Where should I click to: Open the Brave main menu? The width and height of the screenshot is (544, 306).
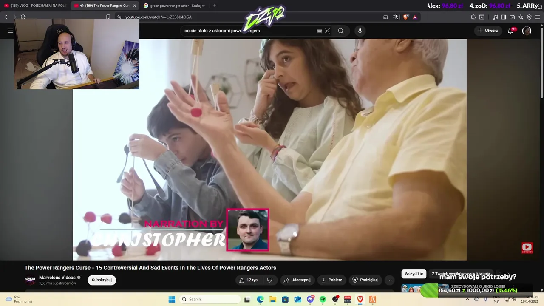538,17
